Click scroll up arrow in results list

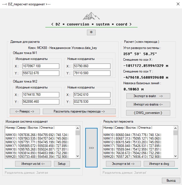(x=175, y=128)
